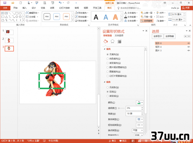
Task: Open 短划线类型(D) dash type dropdown
Action: 140,125
